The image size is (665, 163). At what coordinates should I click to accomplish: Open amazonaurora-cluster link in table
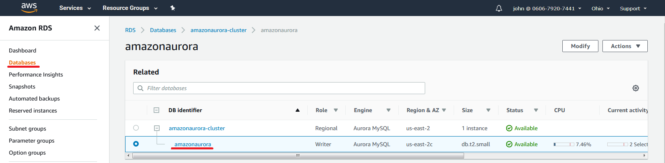pyautogui.click(x=197, y=128)
